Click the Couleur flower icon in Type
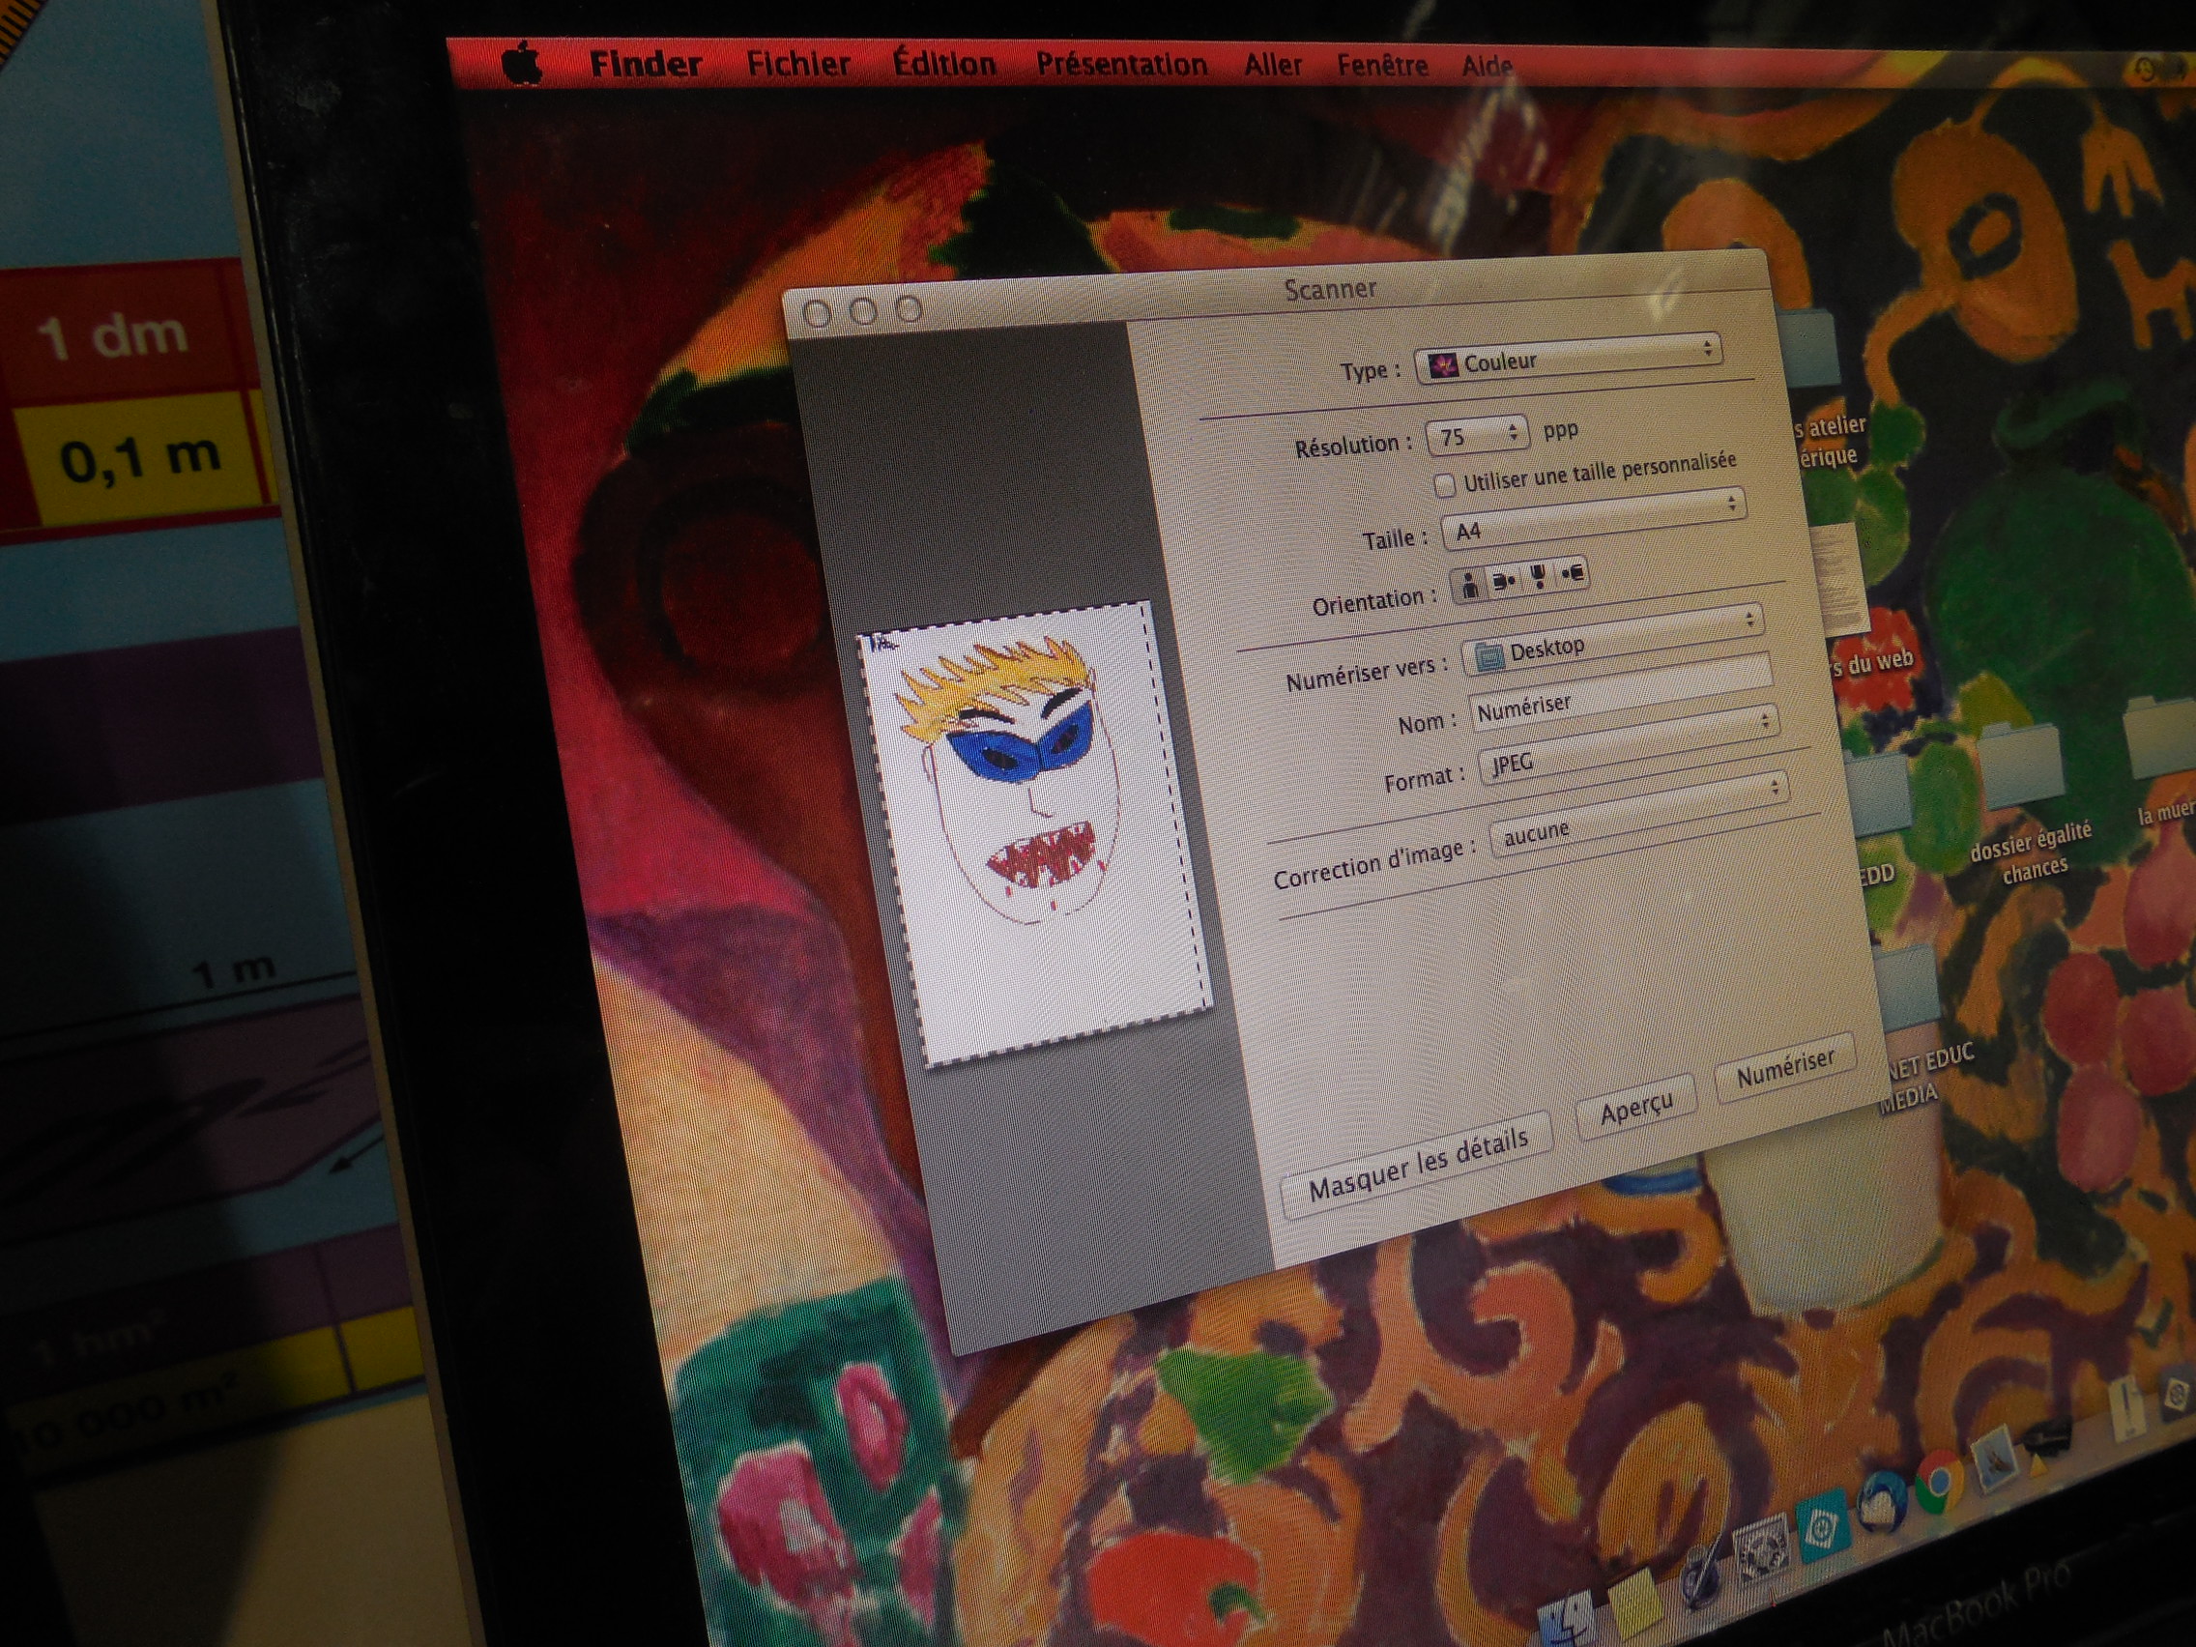 coord(1442,366)
